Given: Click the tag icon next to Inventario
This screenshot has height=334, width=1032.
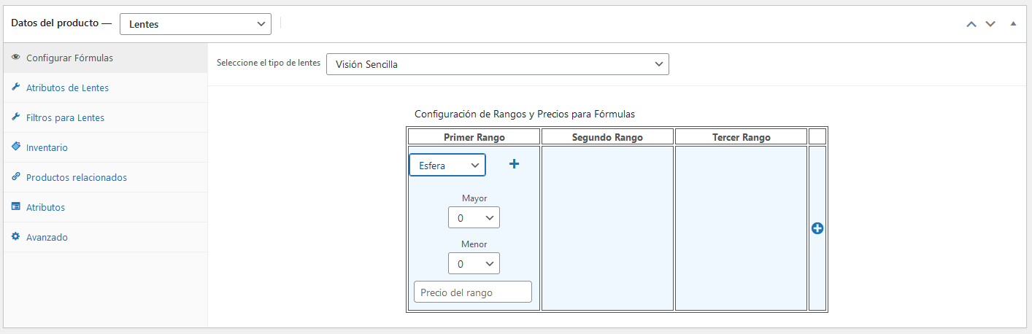Looking at the screenshot, I should pos(16,147).
